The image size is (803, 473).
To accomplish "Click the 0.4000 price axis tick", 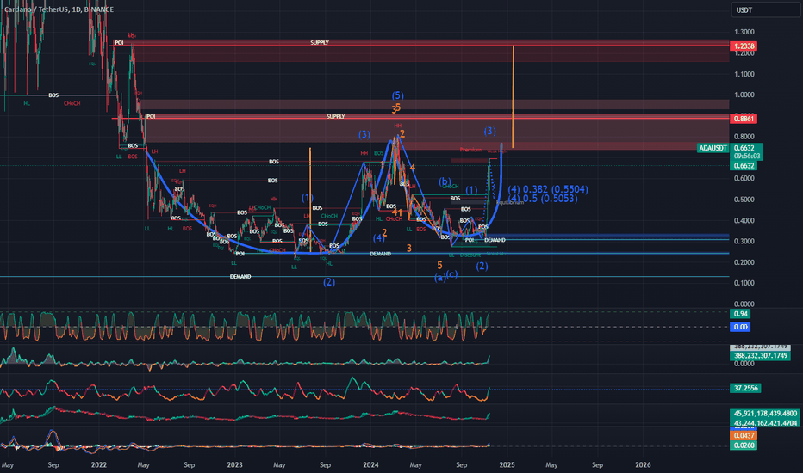I will click(x=744, y=220).
